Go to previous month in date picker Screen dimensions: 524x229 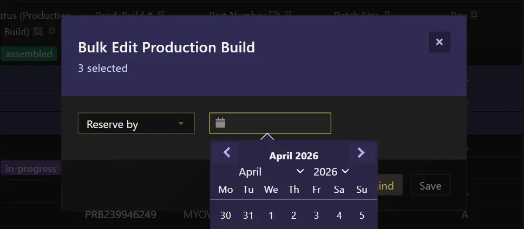pos(227,153)
